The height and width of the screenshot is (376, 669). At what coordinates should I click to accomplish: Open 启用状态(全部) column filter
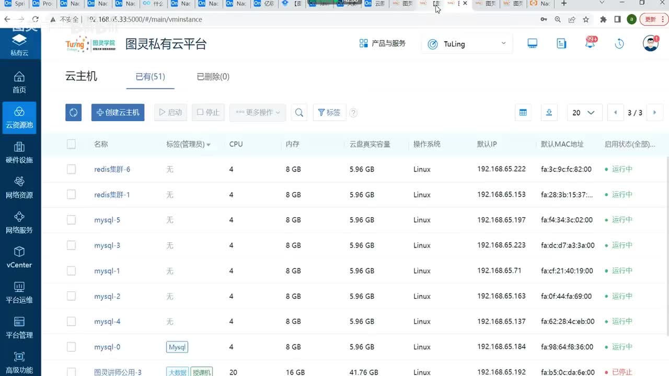[630, 144]
